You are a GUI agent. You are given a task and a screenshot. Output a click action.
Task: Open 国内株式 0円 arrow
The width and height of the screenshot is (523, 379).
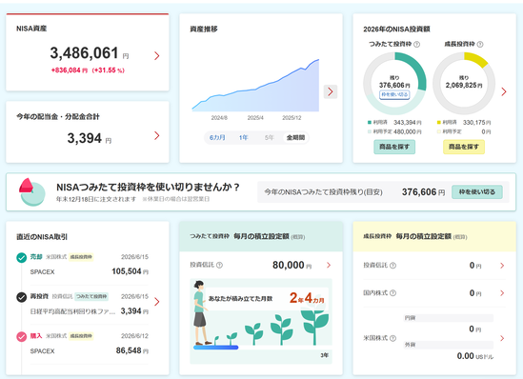point(502,293)
